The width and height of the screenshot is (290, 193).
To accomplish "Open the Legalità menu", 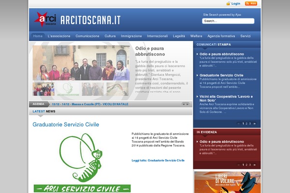I will 179,36.
